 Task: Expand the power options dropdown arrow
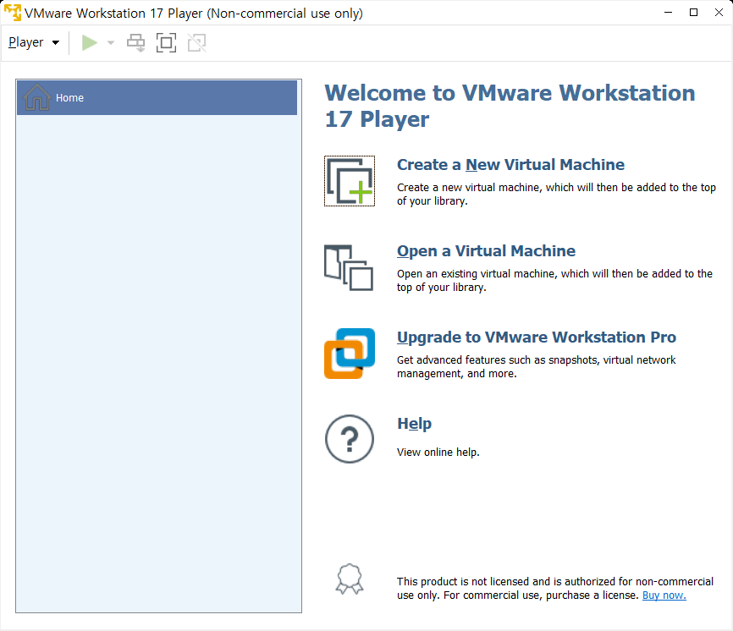pyautogui.click(x=111, y=42)
